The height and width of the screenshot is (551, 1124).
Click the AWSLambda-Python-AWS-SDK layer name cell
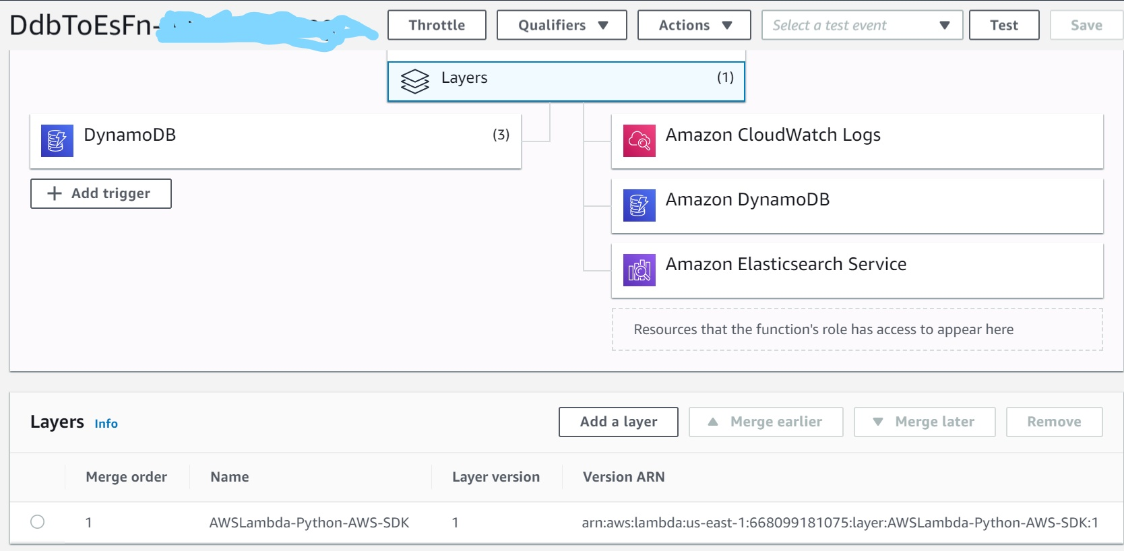click(309, 523)
